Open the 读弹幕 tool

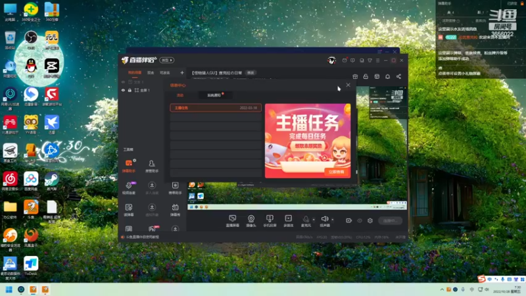pyautogui.click(x=128, y=210)
